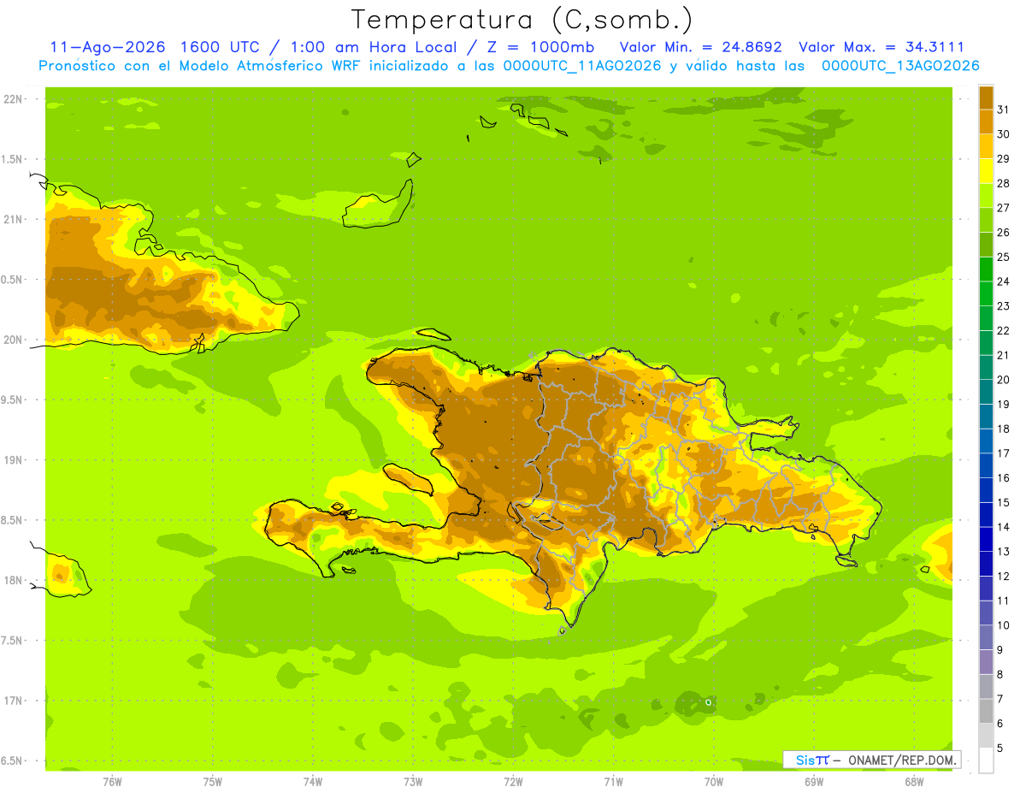Image resolution: width=1026 pixels, height=793 pixels.
Task: Click the 68W longitude label
Action: click(x=914, y=782)
